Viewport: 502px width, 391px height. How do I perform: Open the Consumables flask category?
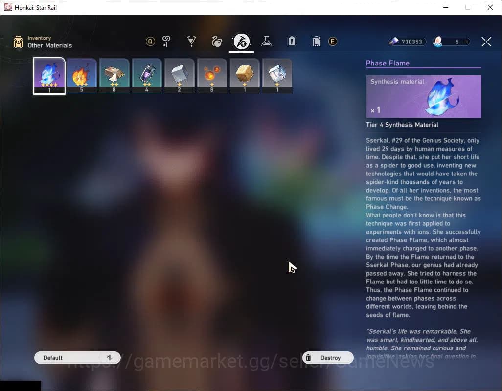coord(266,42)
